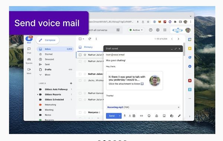Open the insert emoji icon
This screenshot has width=223, height=141.
[149, 116]
